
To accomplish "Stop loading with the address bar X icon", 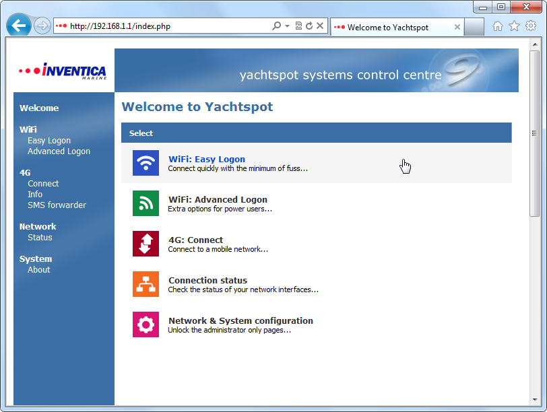I will (320, 26).
